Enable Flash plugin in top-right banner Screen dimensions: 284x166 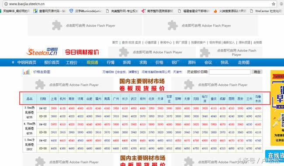(201, 25)
